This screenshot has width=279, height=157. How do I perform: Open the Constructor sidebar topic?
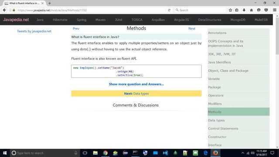click(x=238, y=137)
